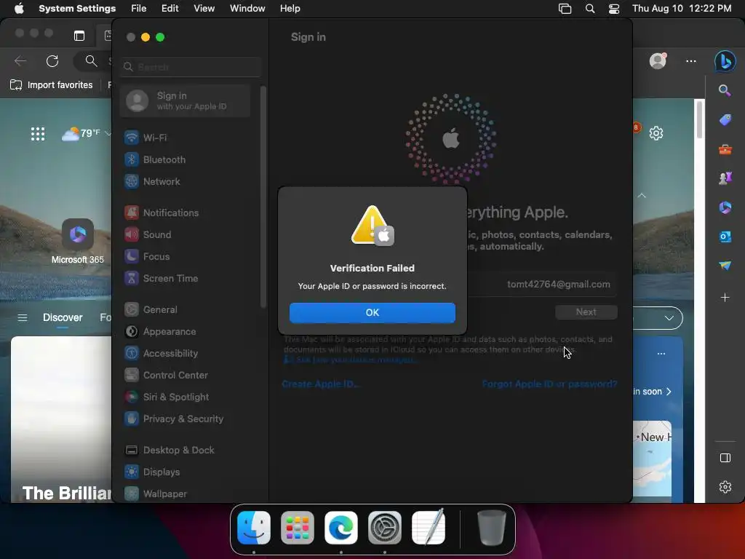Image resolution: width=745 pixels, height=559 pixels.
Task: Open Bing Chat in Edge
Action: (725, 61)
